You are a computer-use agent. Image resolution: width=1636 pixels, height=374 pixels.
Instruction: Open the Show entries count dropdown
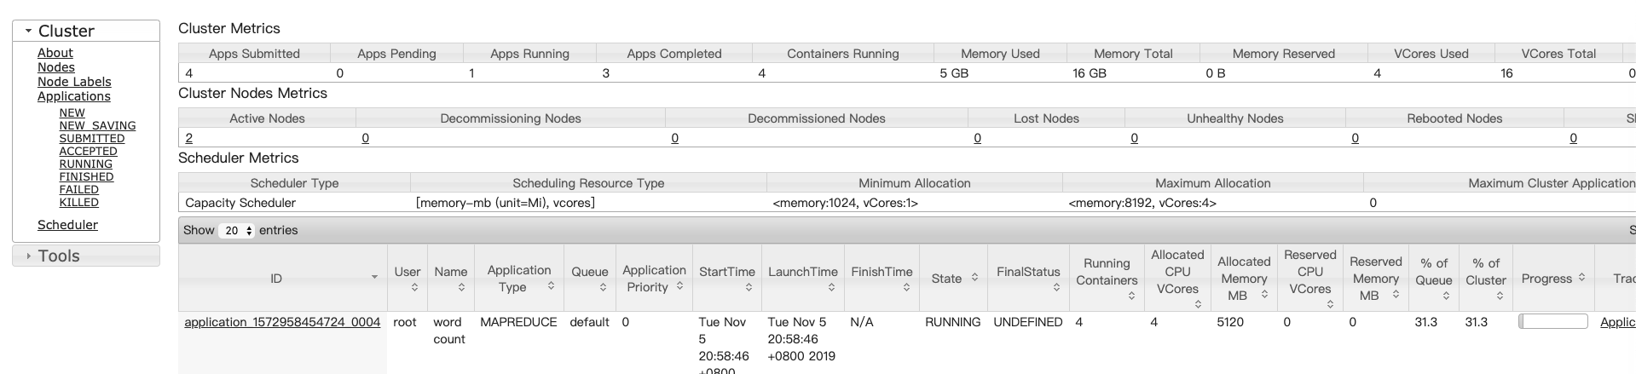(x=238, y=231)
